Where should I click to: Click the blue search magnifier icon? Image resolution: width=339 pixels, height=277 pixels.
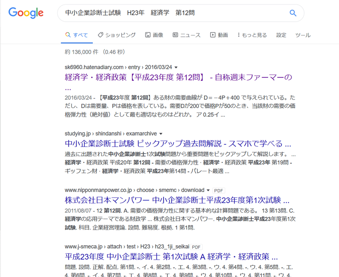point(293,13)
